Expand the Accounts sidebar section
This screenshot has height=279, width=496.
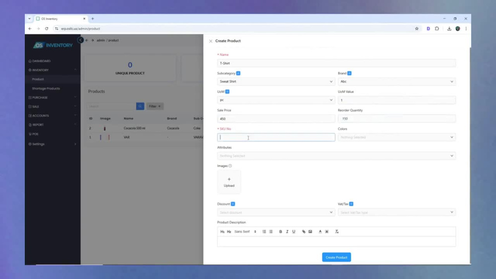[52, 115]
